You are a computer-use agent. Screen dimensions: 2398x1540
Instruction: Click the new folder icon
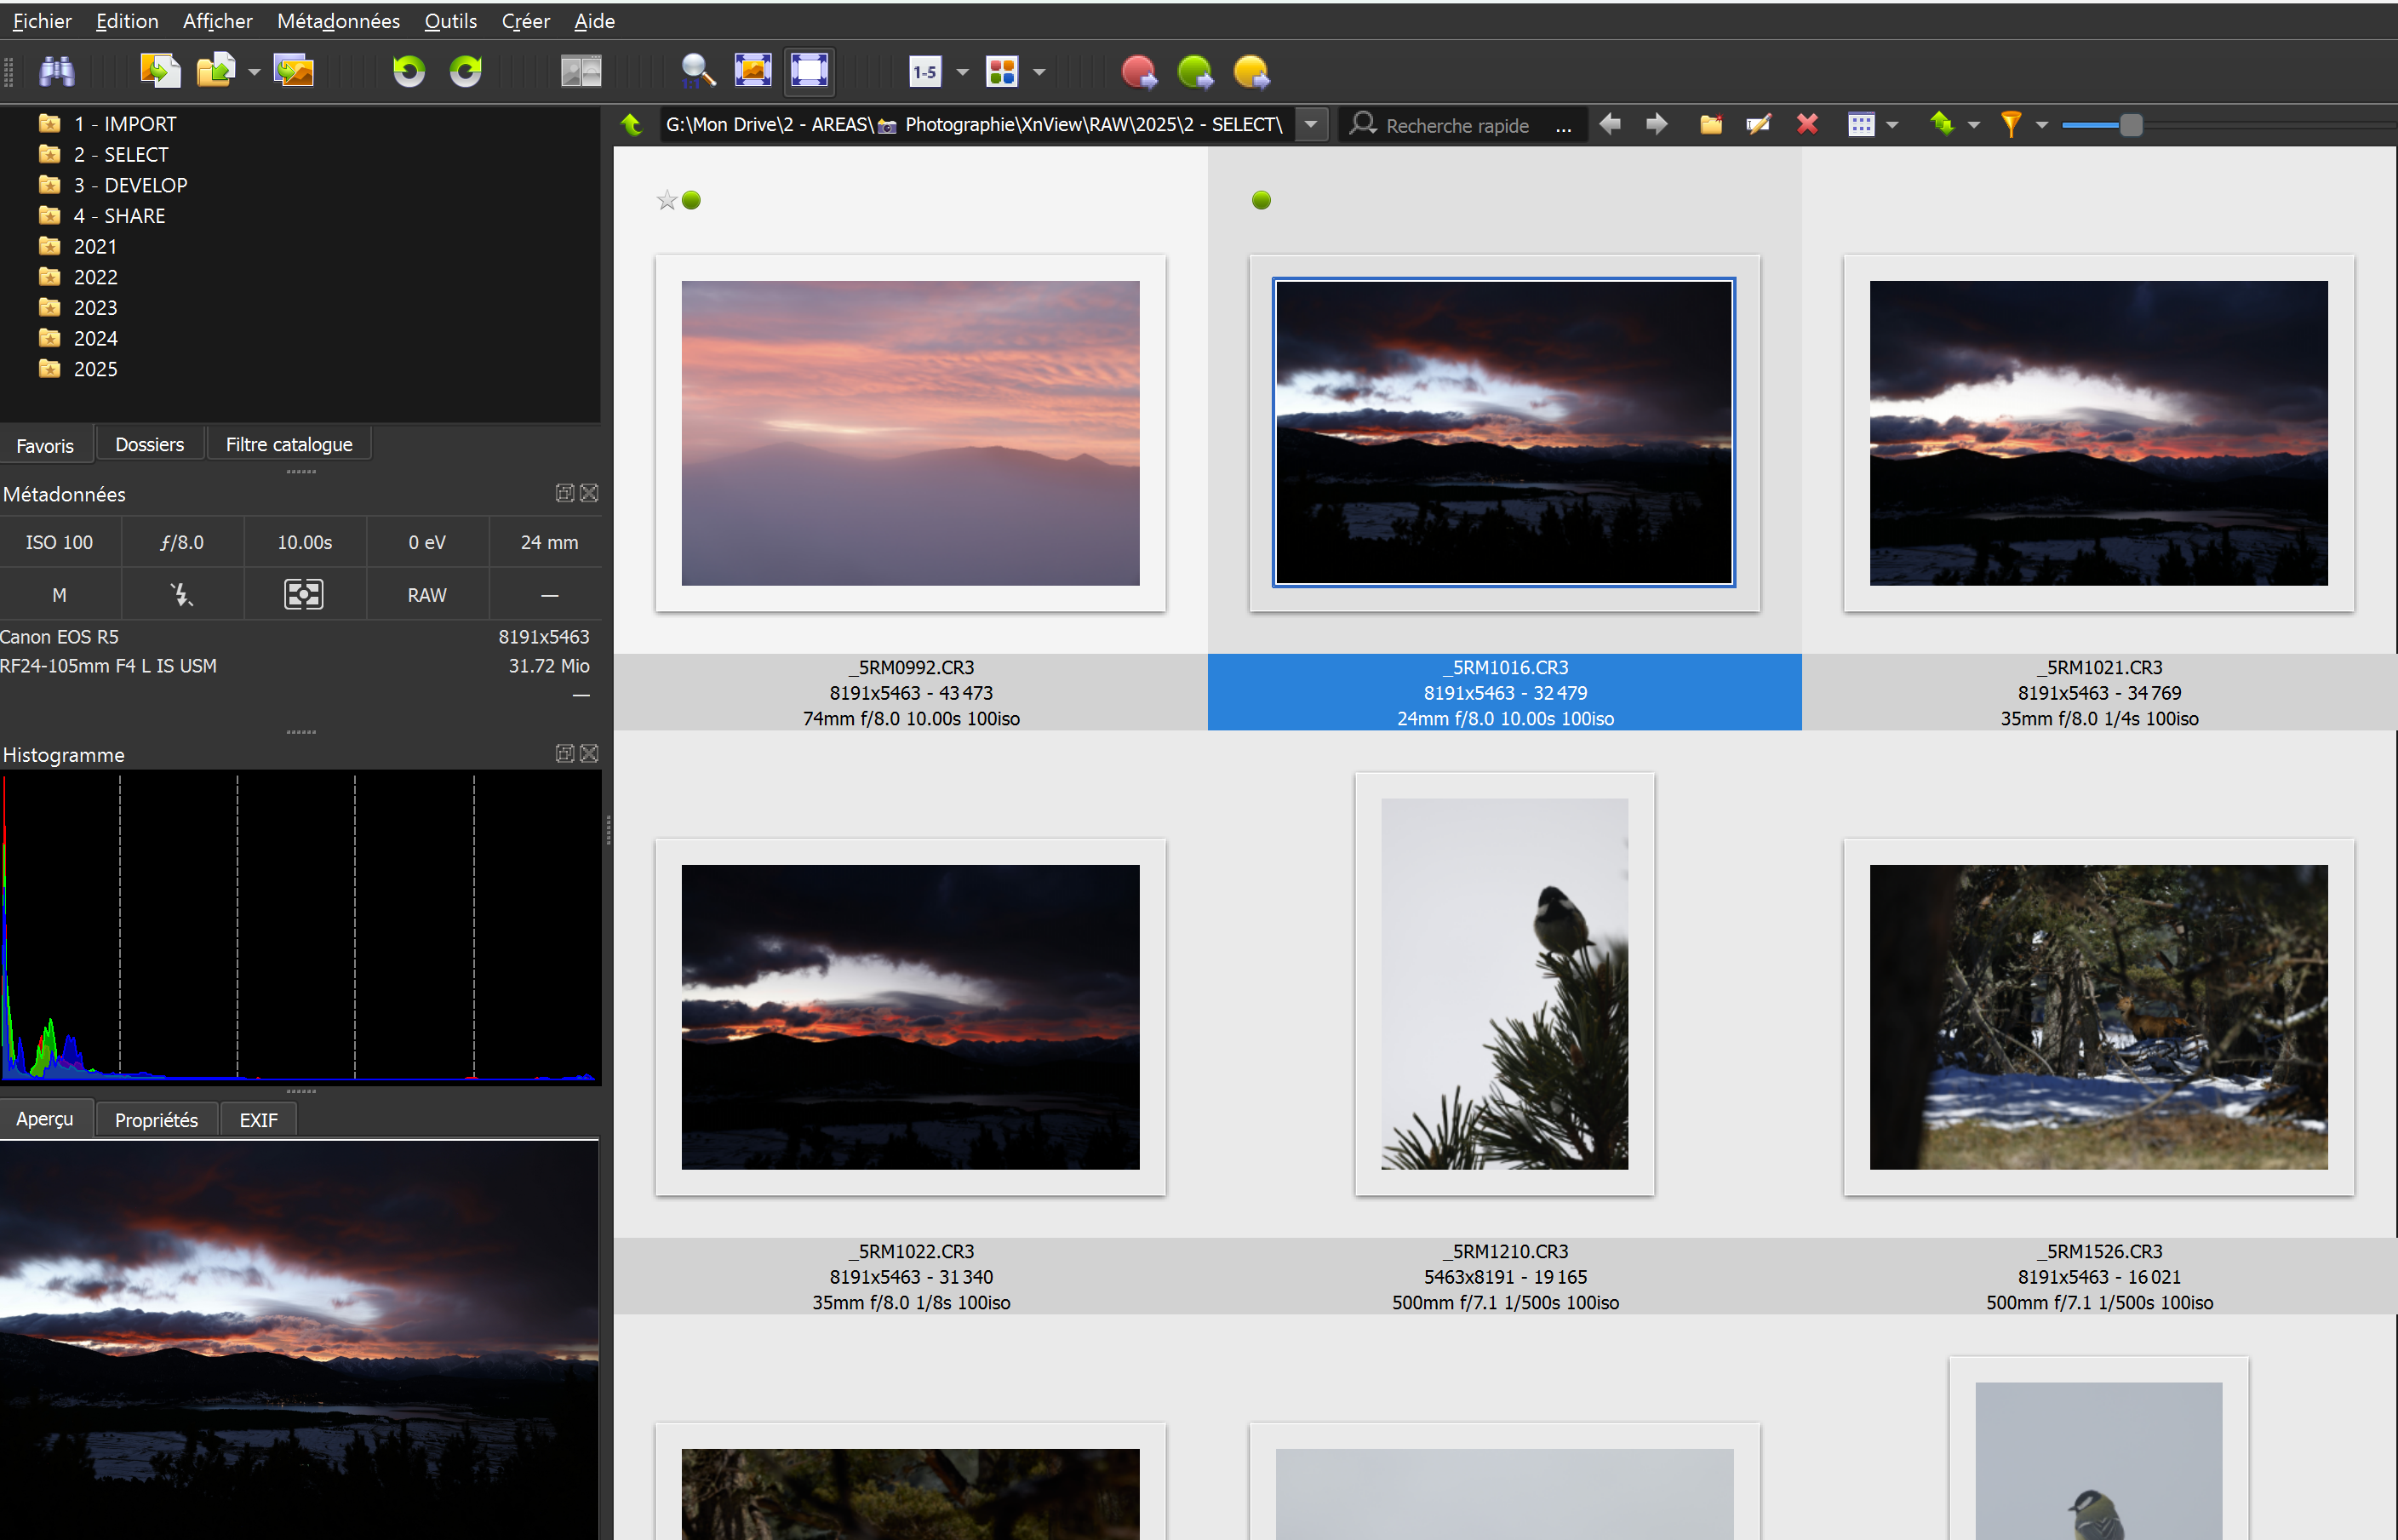[1711, 125]
